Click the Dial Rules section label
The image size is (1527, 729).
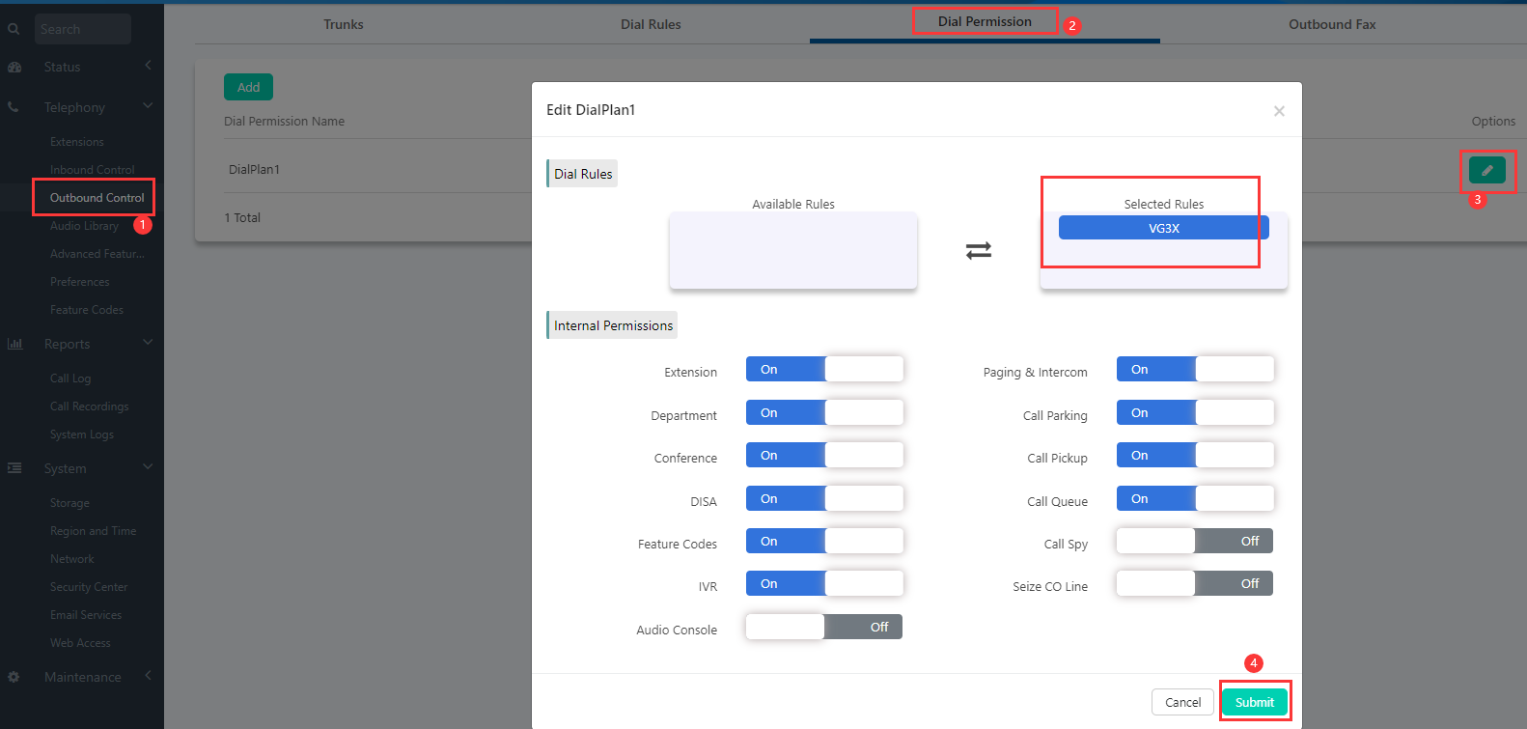point(583,174)
